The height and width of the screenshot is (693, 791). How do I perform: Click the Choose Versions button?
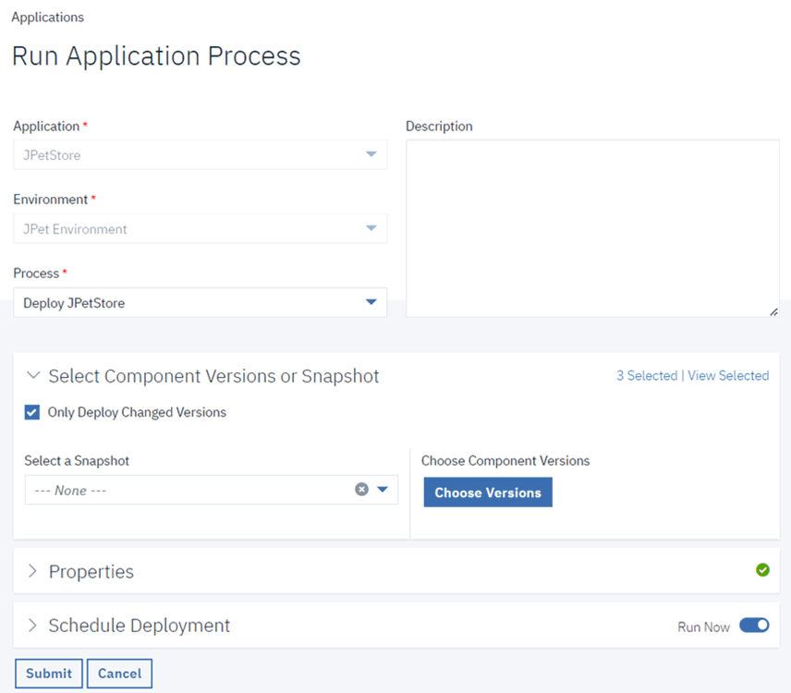click(487, 492)
